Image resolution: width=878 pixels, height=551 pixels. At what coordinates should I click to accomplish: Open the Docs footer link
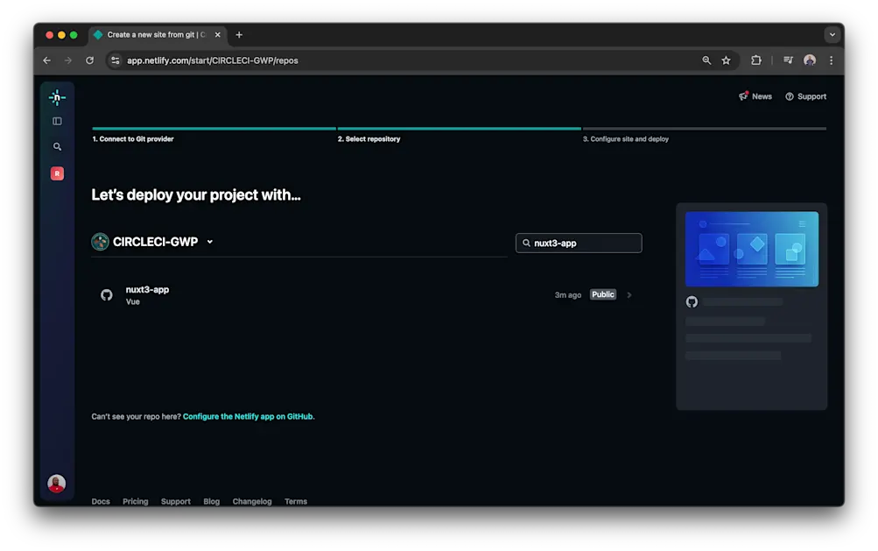tap(100, 501)
